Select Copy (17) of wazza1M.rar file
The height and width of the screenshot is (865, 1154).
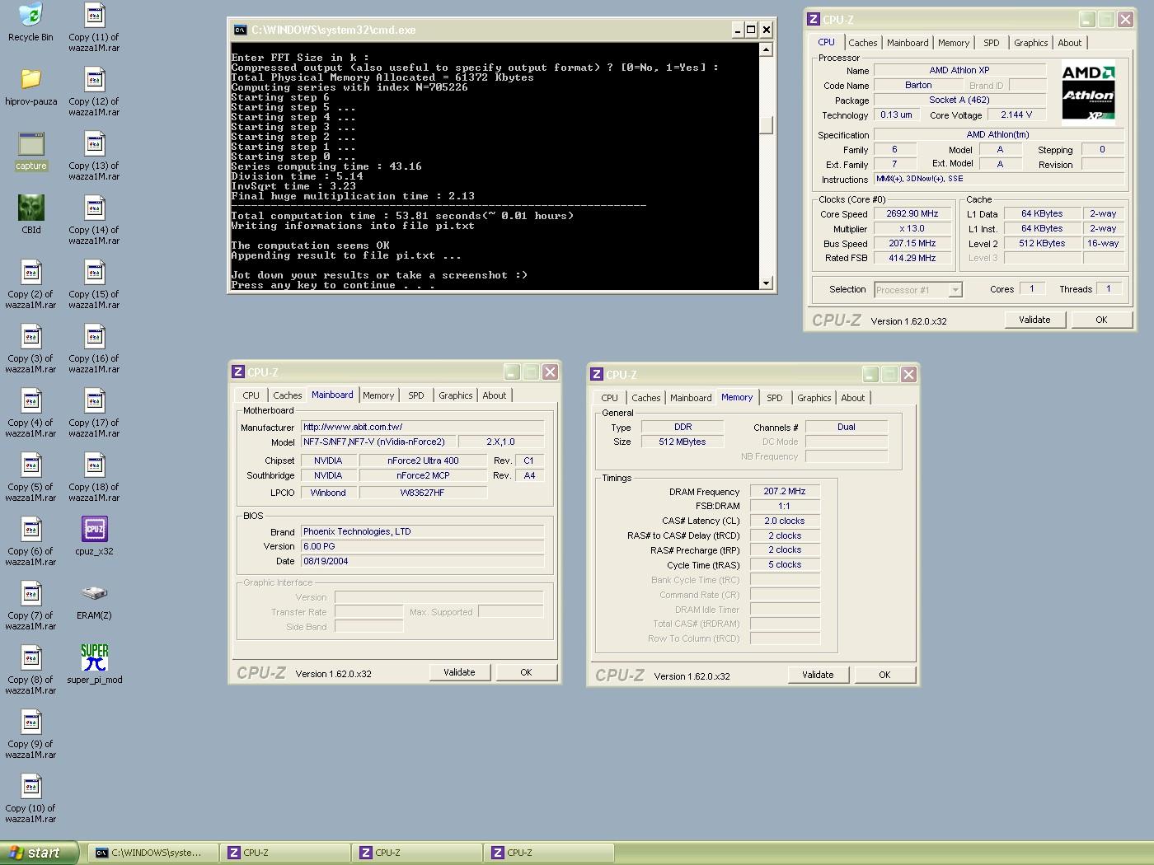(x=94, y=413)
